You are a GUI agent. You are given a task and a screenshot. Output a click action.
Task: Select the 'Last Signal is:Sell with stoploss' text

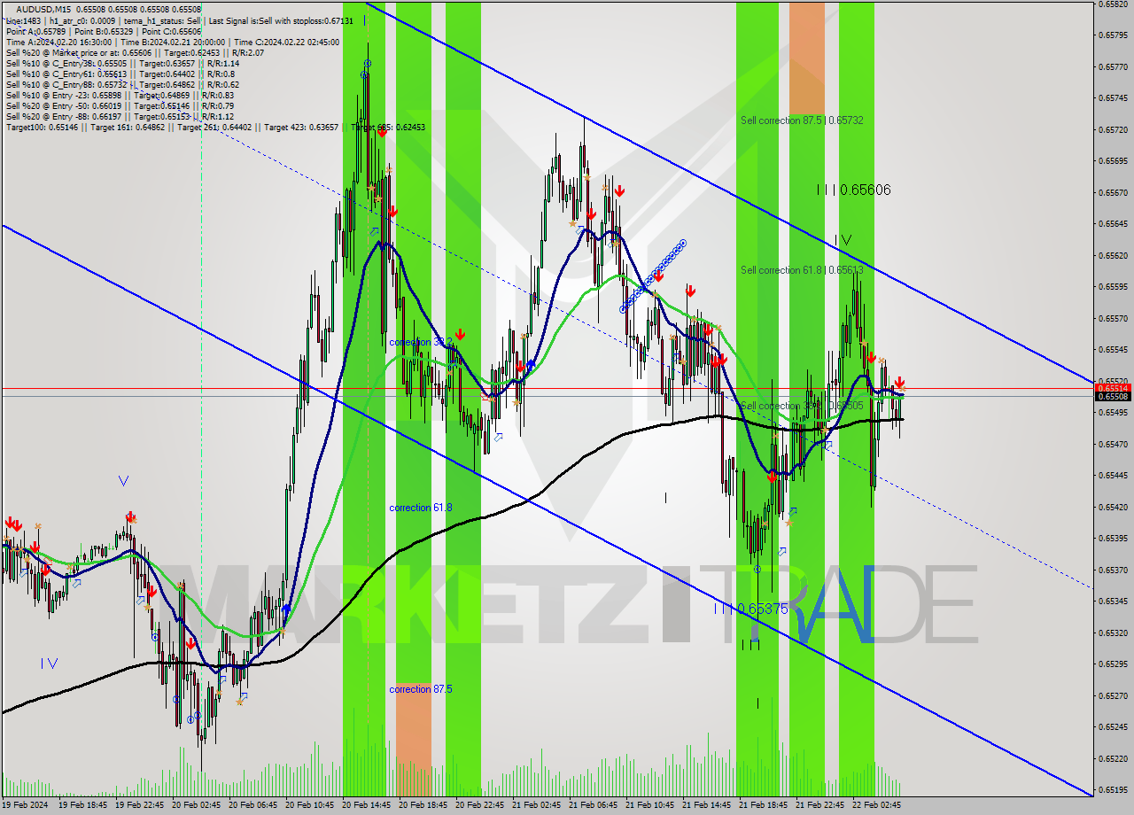click(x=281, y=20)
